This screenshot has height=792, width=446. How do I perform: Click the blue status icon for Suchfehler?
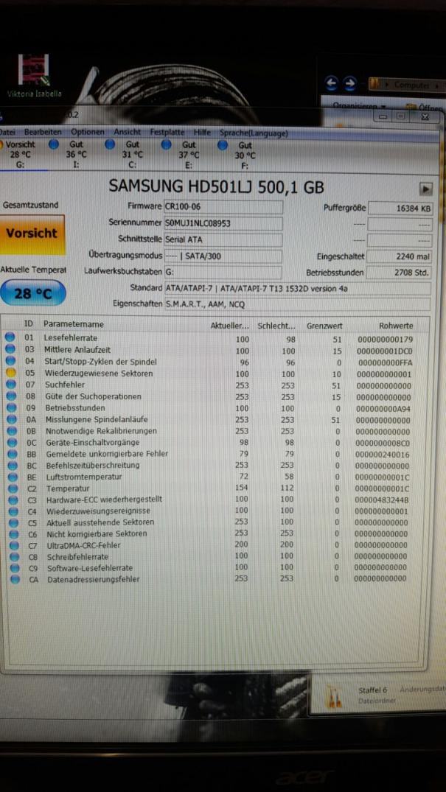(x=10, y=385)
